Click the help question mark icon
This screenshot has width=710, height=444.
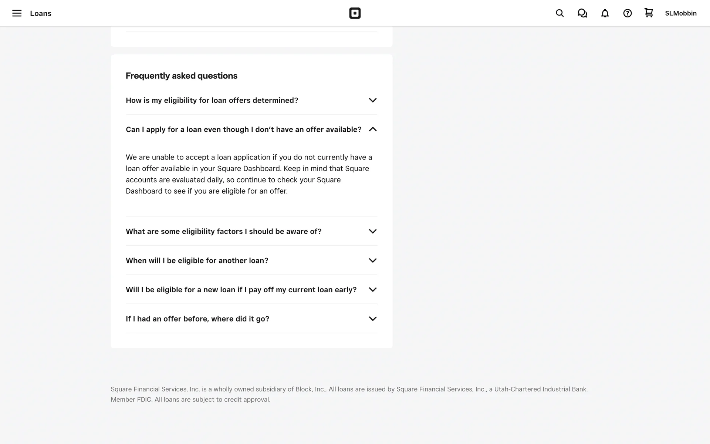[627, 13]
